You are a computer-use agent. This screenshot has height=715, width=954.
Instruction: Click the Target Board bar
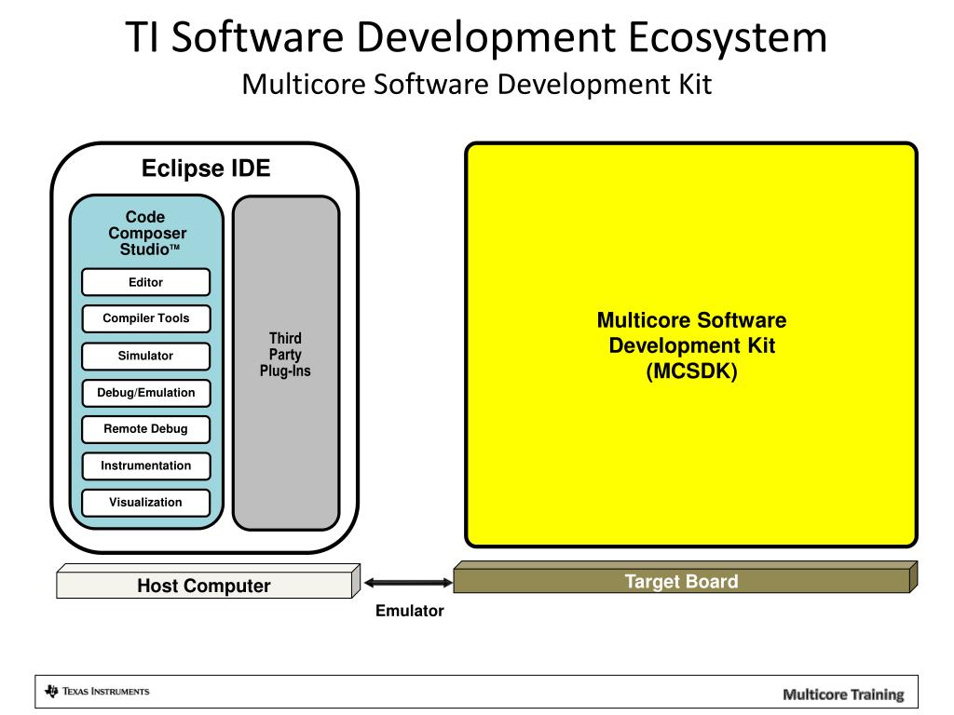coord(685,577)
